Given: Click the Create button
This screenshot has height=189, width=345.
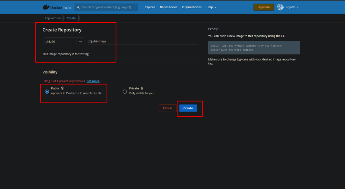Looking at the screenshot, I should pyautogui.click(x=188, y=108).
